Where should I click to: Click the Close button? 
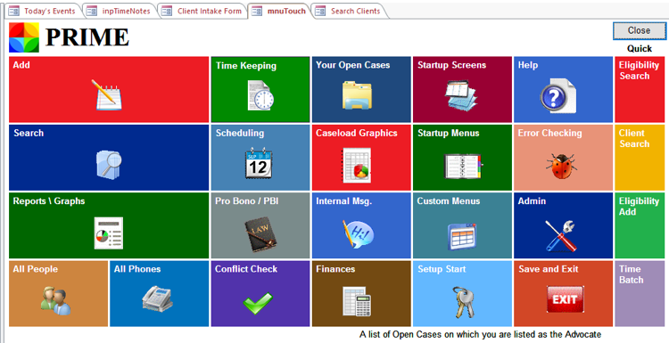(x=639, y=30)
